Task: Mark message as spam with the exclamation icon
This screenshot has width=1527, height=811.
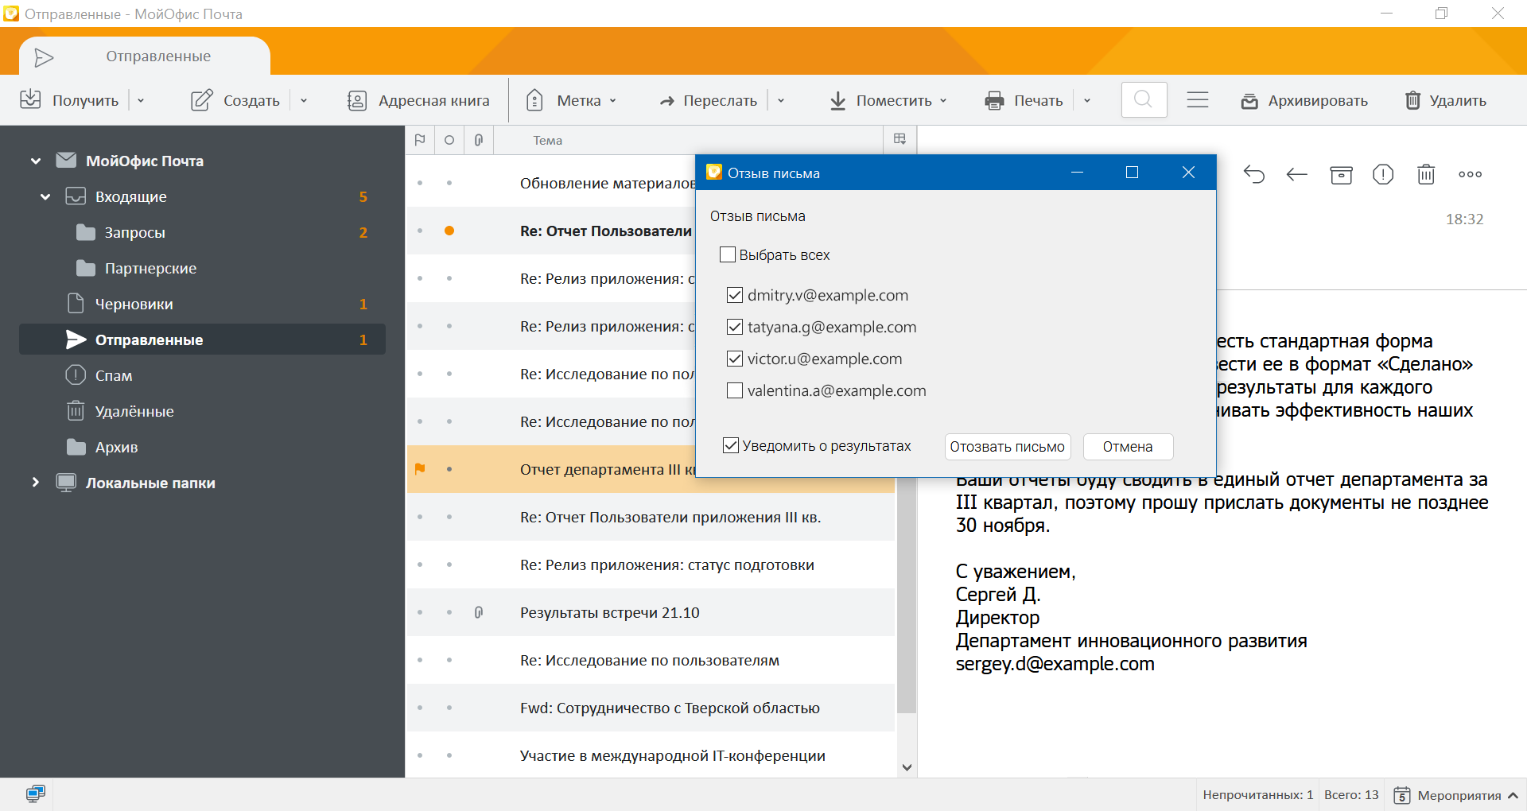Action: [1383, 174]
